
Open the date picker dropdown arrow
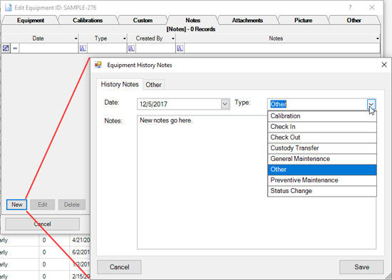click(x=225, y=104)
